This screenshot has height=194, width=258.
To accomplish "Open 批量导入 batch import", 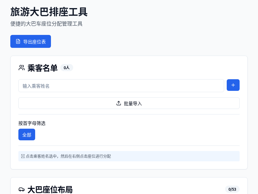I will pos(129,103).
